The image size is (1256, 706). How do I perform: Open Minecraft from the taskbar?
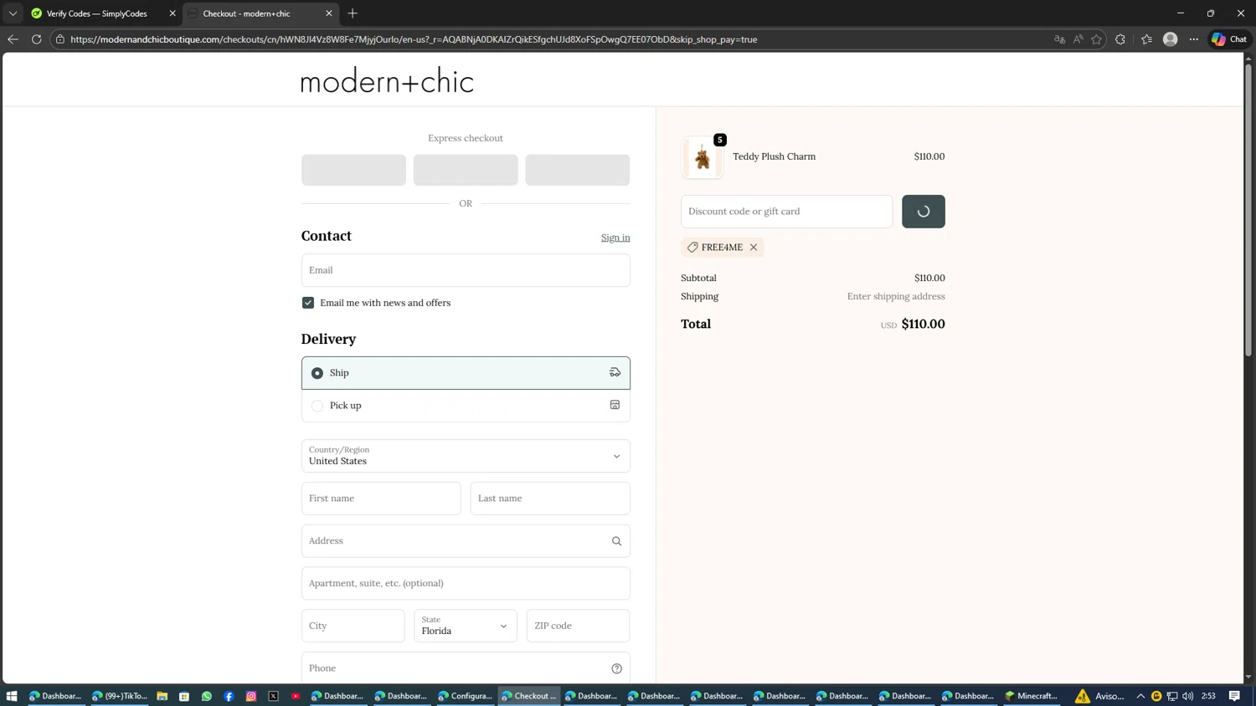1032,696
